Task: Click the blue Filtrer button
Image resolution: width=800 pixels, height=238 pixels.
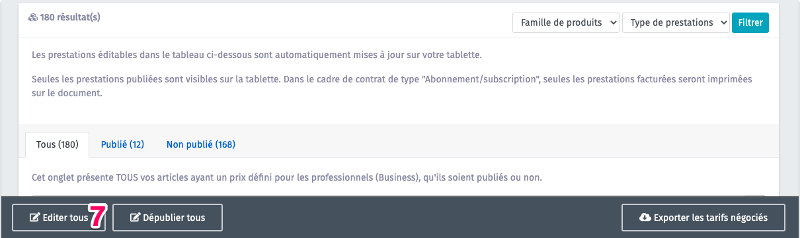Action: [750, 22]
